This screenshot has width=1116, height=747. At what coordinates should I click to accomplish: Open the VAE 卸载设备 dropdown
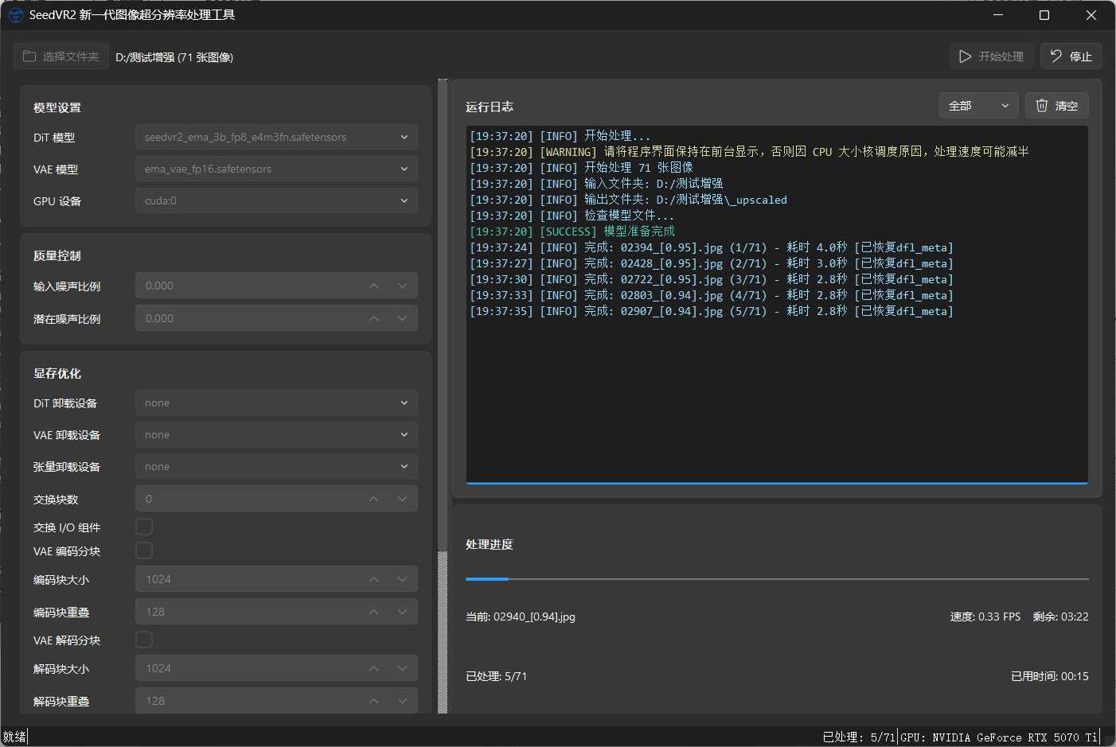(x=276, y=434)
